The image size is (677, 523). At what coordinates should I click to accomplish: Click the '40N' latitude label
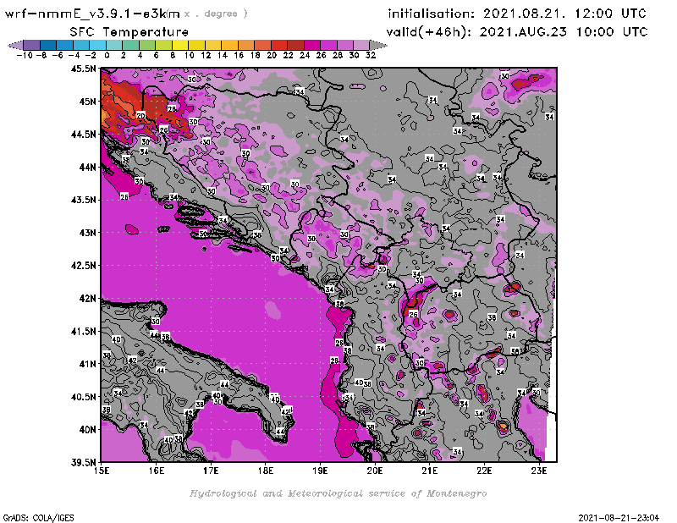pos(88,430)
